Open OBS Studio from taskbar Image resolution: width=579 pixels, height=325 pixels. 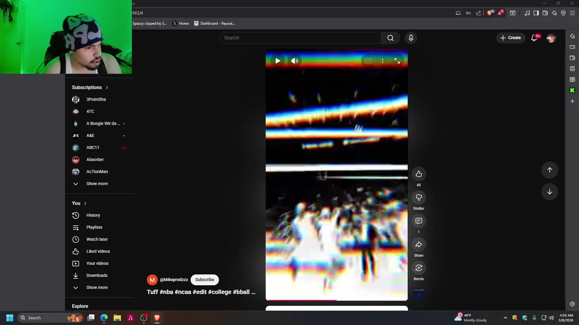144,318
